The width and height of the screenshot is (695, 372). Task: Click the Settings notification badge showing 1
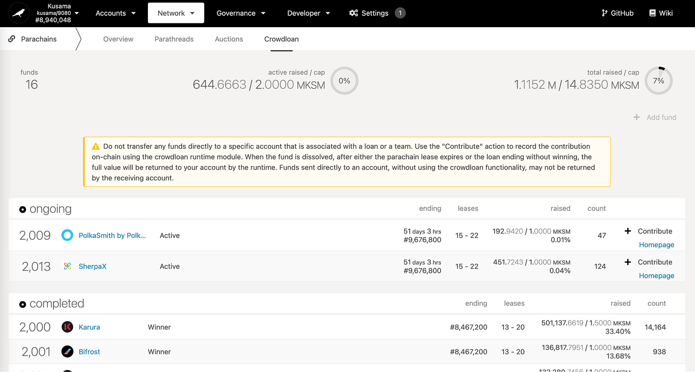pyautogui.click(x=400, y=13)
